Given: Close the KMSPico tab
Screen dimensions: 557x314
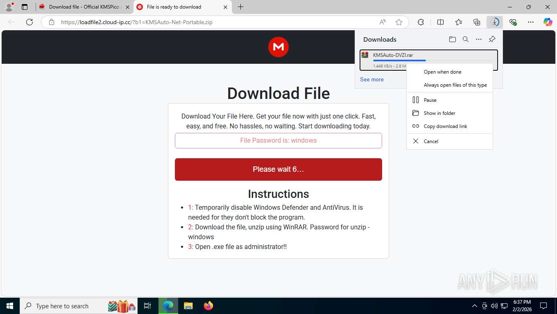Looking at the screenshot, I should tap(127, 7).
